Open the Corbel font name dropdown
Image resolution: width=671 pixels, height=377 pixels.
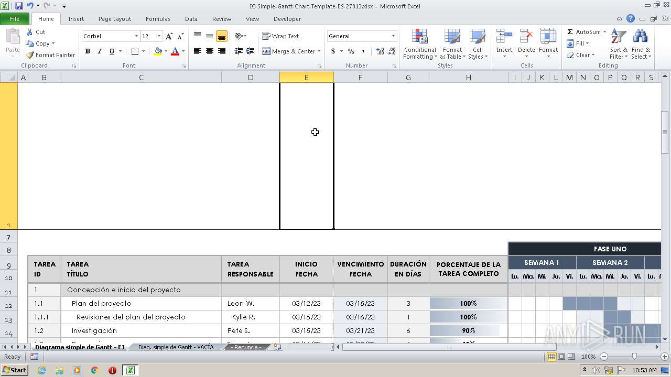[136, 36]
